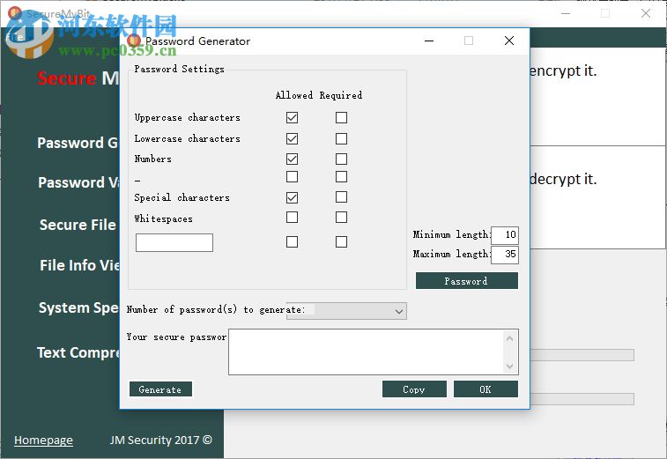Check Required for Lowercase characters
667x459 pixels.
coord(341,138)
